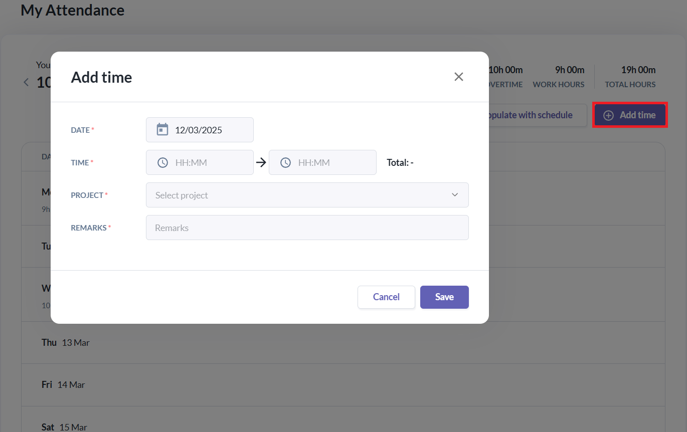
Task: Close the Add time dialog with X
Action: click(x=459, y=77)
